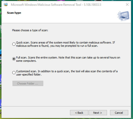
Task: Click the 'Please choose a type of scan:' text
Action: (x=30, y=30)
